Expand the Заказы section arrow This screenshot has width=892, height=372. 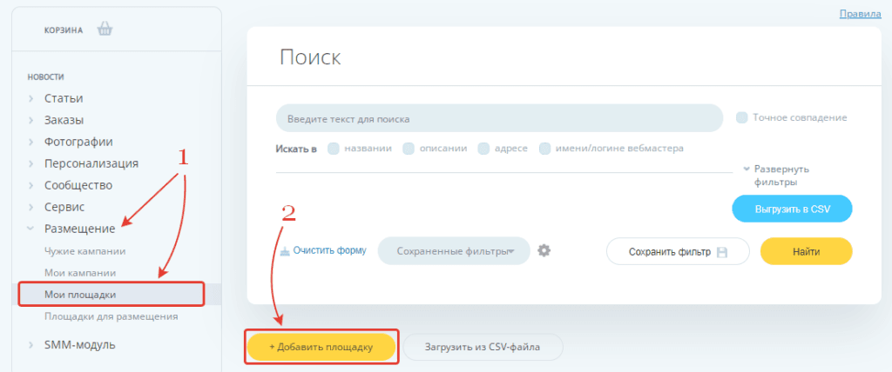point(30,121)
